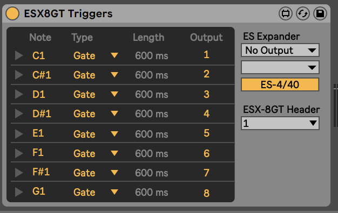
Task: Trigger the C#1 row play arrow
Action: click(19, 75)
